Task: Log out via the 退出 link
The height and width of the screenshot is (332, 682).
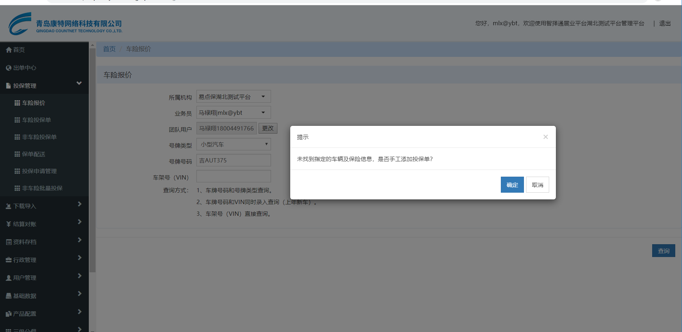Action: pyautogui.click(x=665, y=23)
